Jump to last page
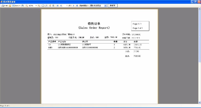 pos(77,5)
